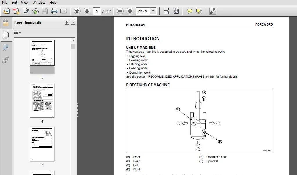297x175 pixels.
Task: Click the read mode expand icon
Action: [213, 11]
